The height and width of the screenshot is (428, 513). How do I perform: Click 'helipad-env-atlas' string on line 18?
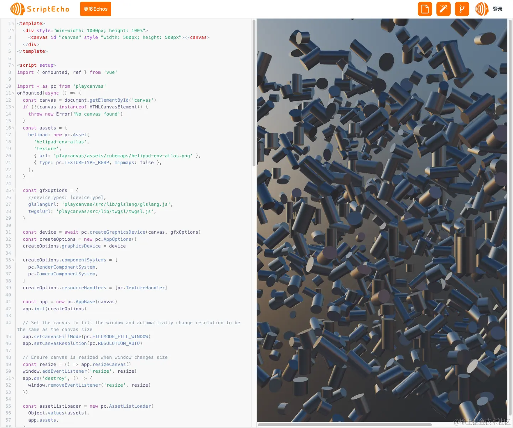pyautogui.click(x=60, y=142)
